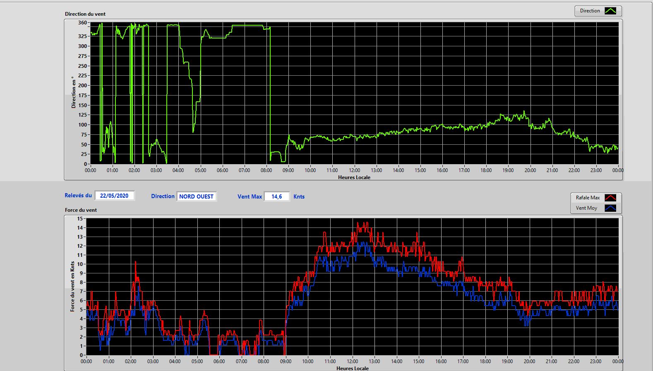Click the date field showing 22/05/2020

tap(114, 196)
